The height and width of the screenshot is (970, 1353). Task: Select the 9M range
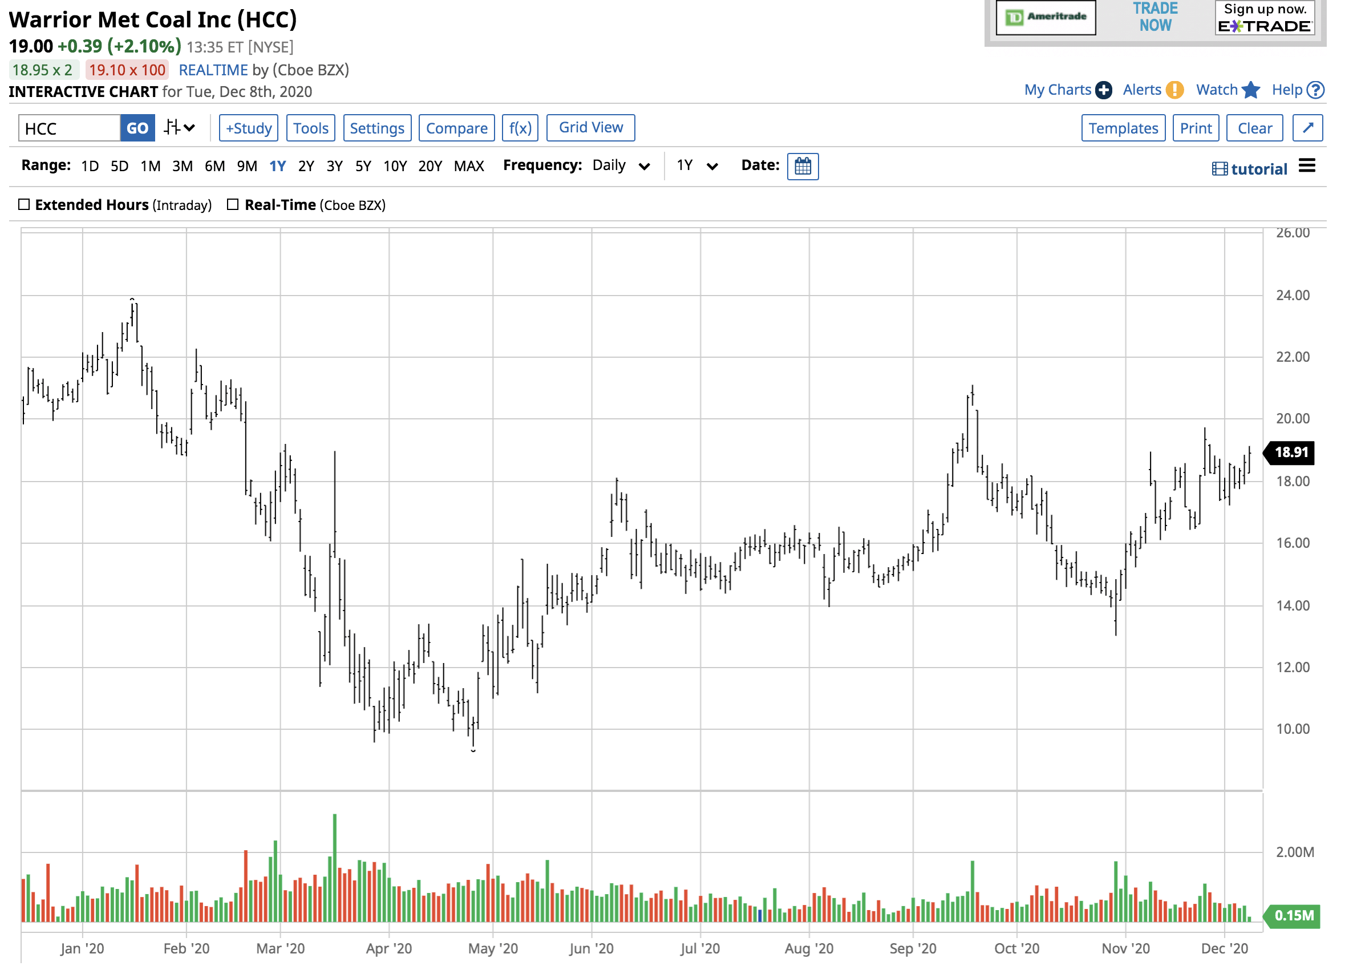247,166
